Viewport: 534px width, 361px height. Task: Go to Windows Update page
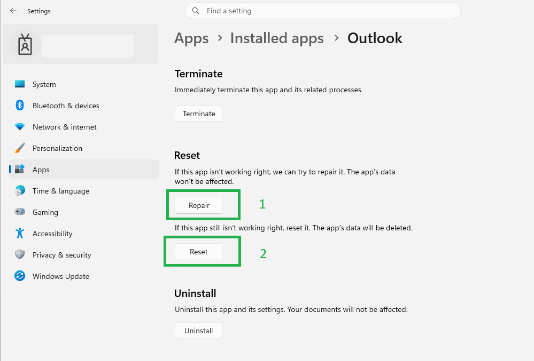[x=84, y=276]
